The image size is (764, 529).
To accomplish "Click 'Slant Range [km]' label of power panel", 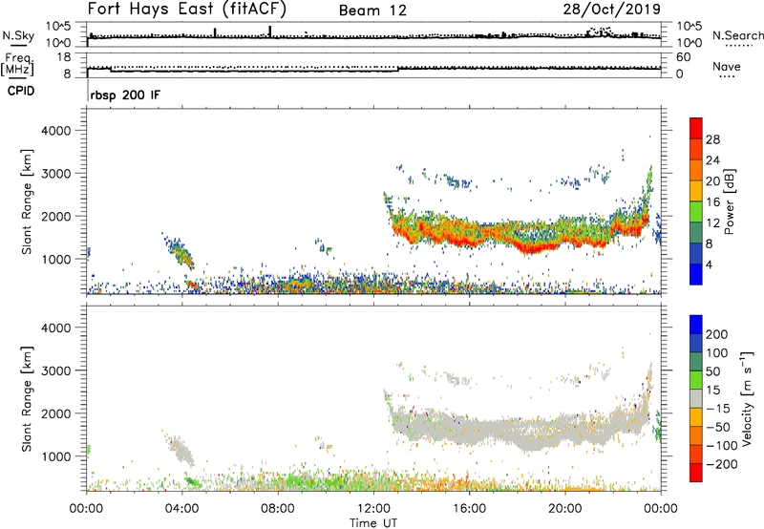I will [27, 201].
